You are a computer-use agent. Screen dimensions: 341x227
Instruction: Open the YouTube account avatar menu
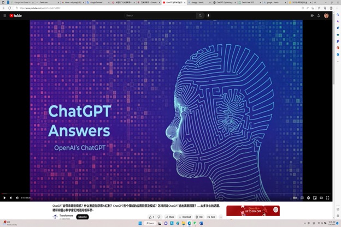(x=326, y=16)
